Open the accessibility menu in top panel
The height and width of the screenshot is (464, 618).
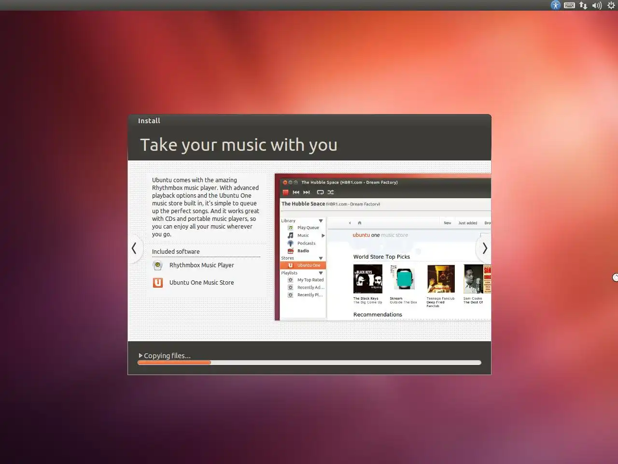pos(556,5)
